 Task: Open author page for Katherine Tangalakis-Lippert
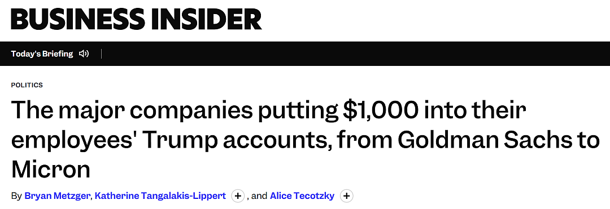tap(160, 196)
